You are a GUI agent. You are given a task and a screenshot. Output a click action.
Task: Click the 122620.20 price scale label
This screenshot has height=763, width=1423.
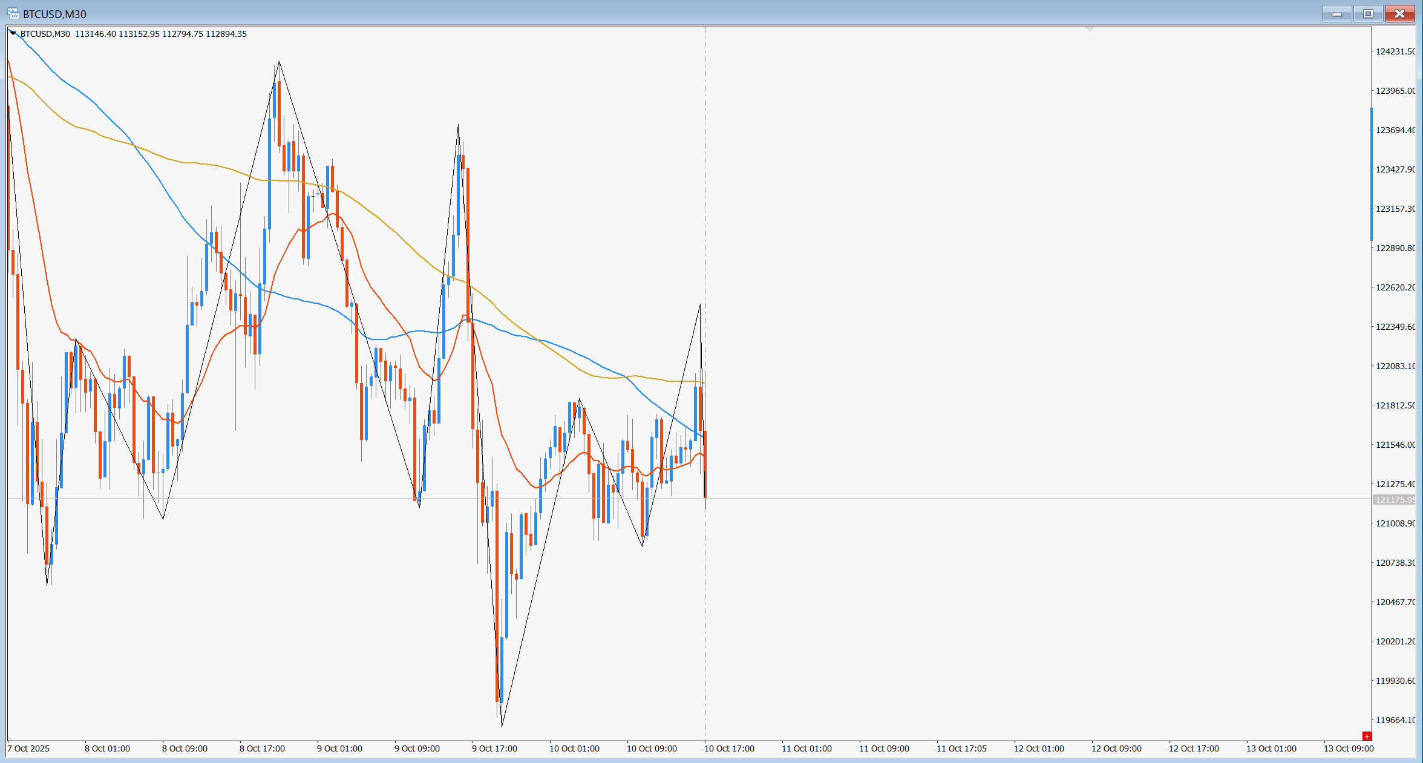click(x=1395, y=287)
